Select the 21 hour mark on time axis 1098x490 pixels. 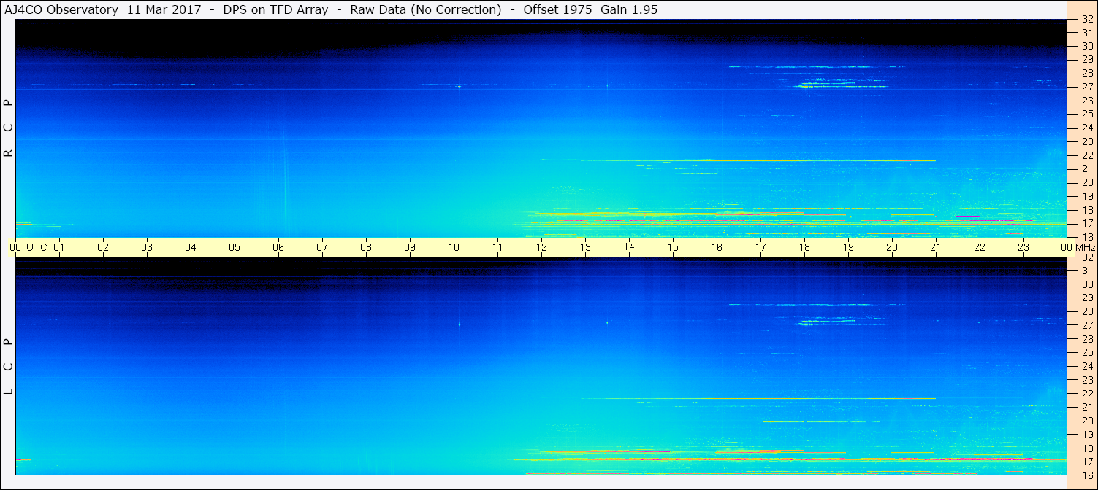[936, 247]
